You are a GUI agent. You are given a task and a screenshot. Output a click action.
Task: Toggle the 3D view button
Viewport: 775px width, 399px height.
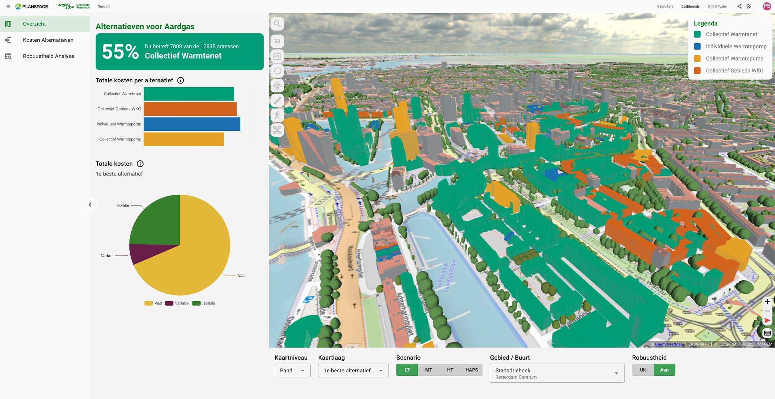(x=277, y=41)
